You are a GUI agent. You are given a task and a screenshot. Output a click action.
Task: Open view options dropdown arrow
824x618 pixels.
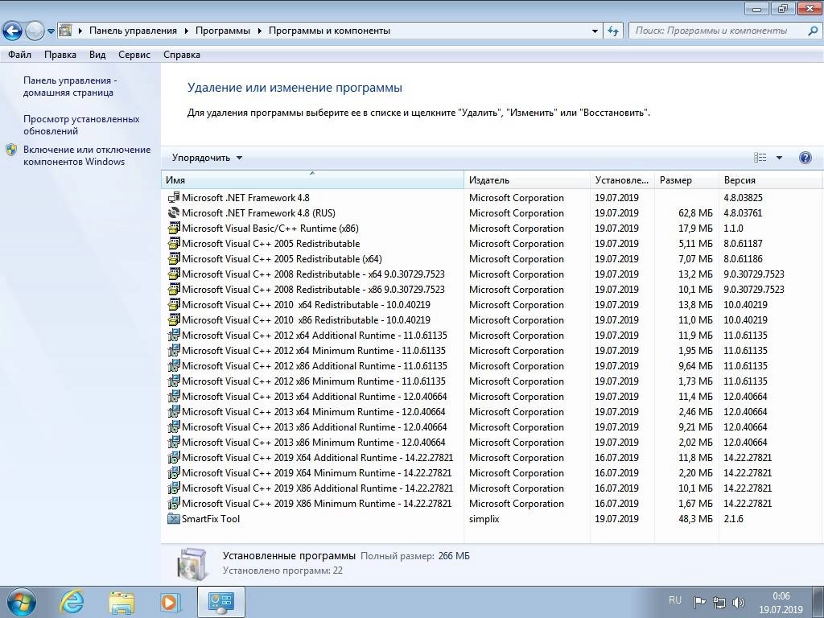tap(779, 158)
